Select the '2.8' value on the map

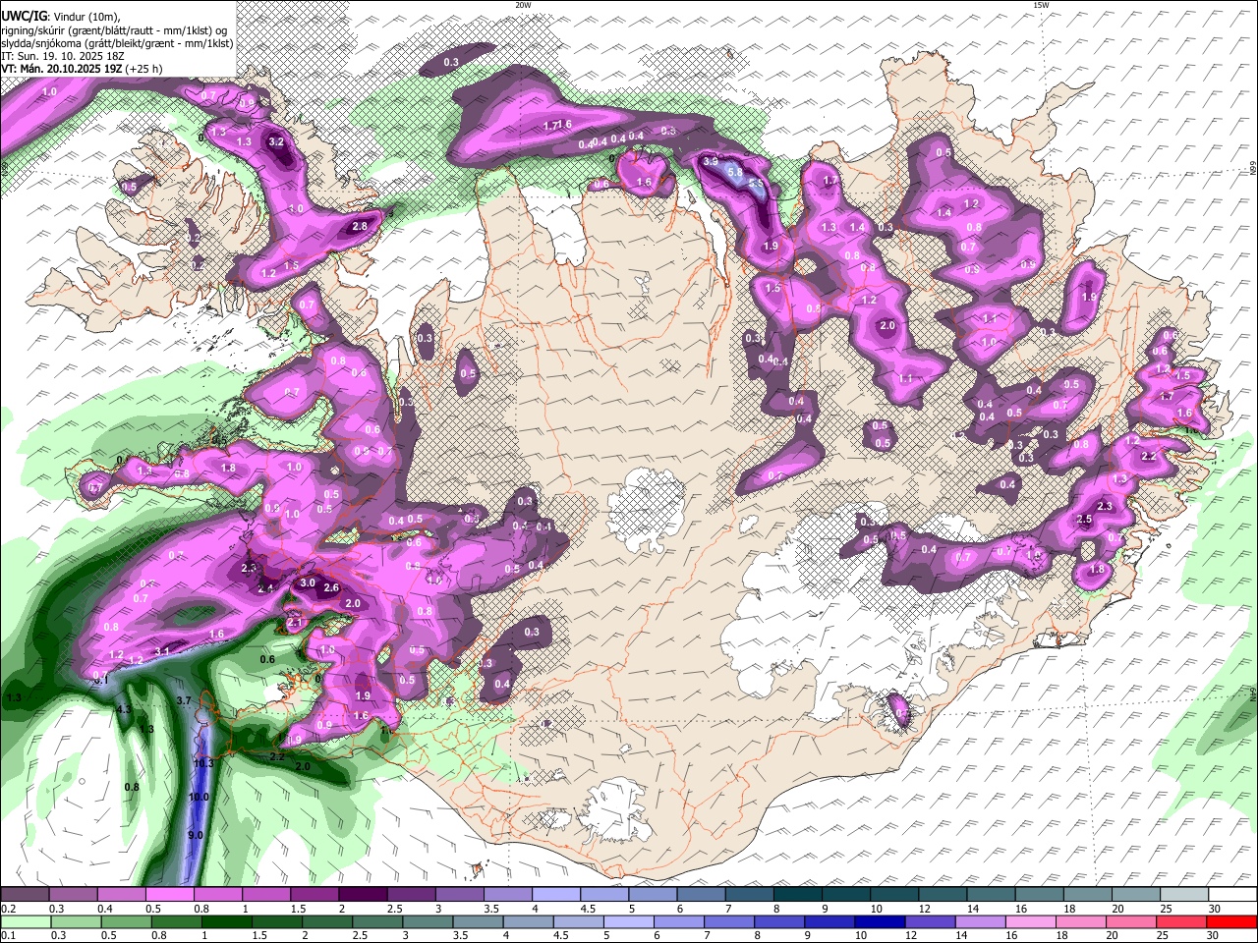point(360,227)
